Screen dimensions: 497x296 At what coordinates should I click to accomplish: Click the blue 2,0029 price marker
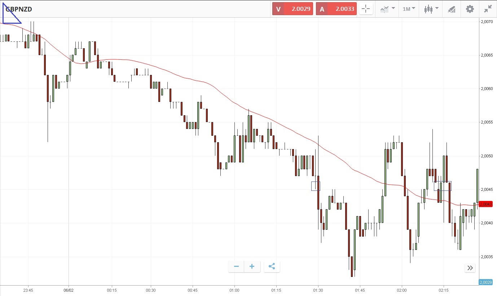485,282
